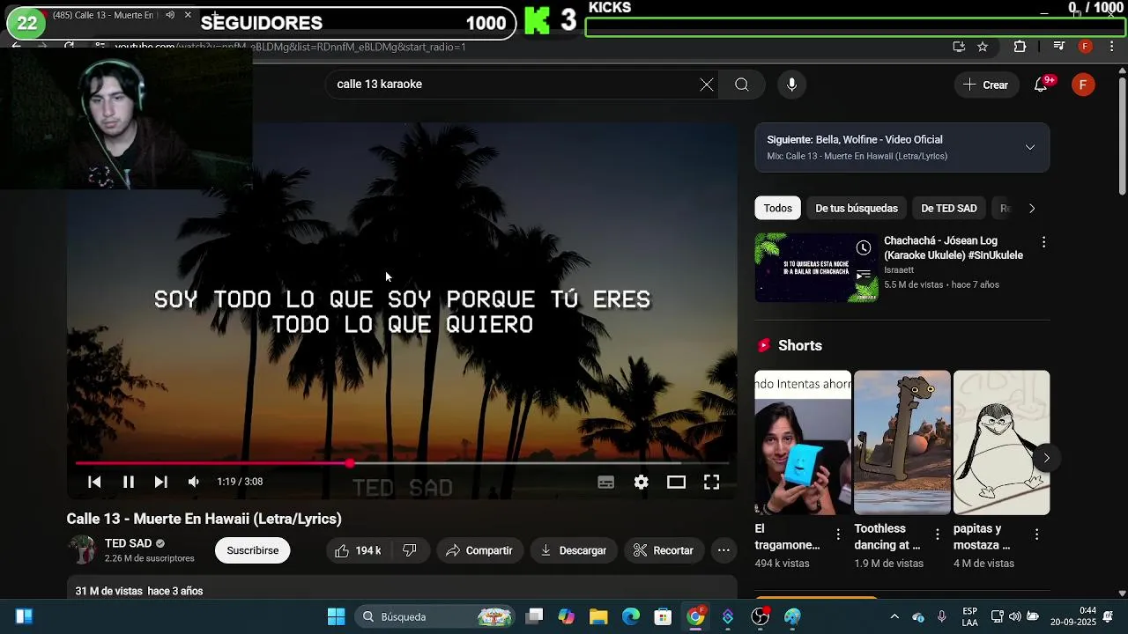
Task: Click the video title Calle 13 - Muerte En Hawaii
Action: click(204, 519)
